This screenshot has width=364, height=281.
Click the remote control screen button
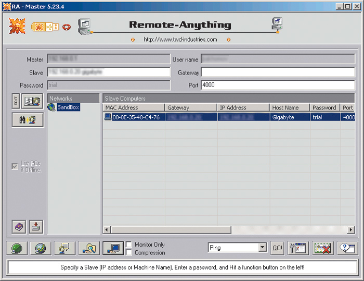tap(113, 248)
